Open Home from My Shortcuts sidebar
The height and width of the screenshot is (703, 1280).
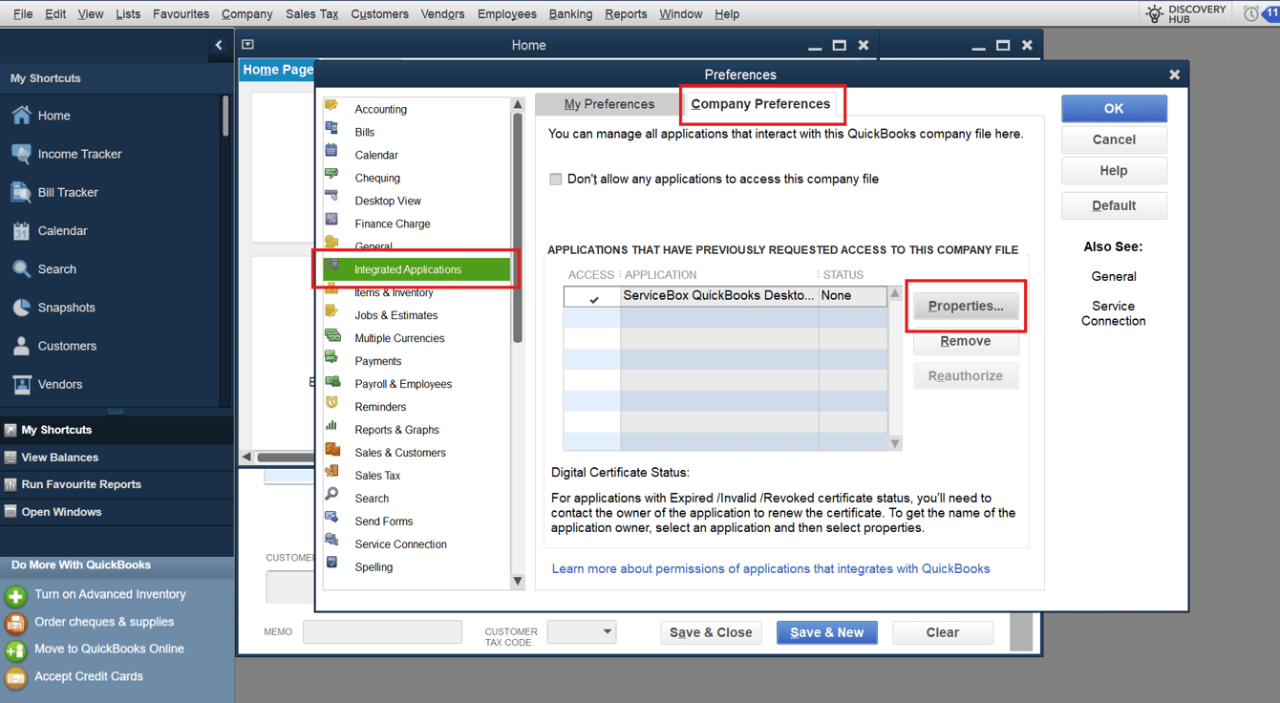(53, 116)
